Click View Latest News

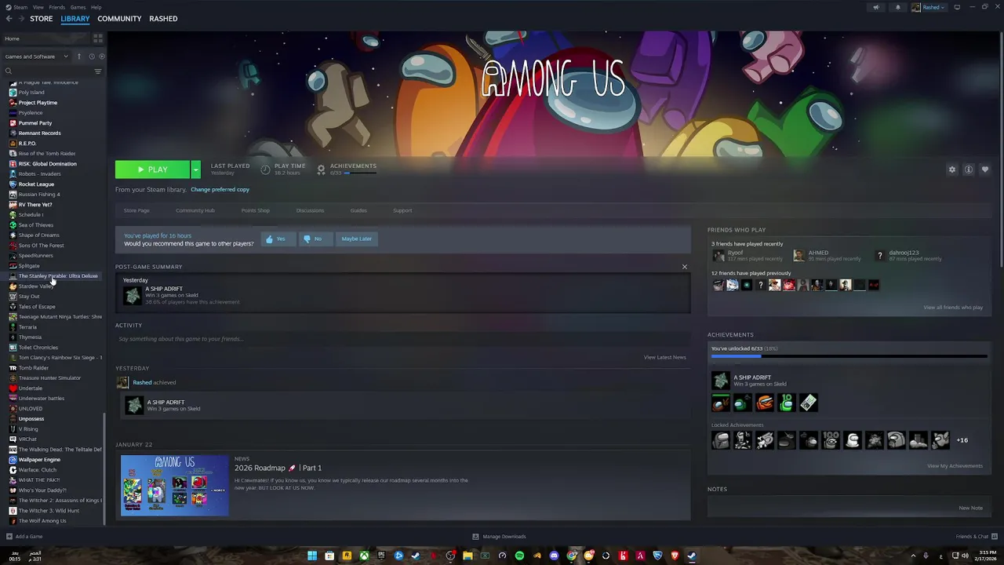pos(664,358)
